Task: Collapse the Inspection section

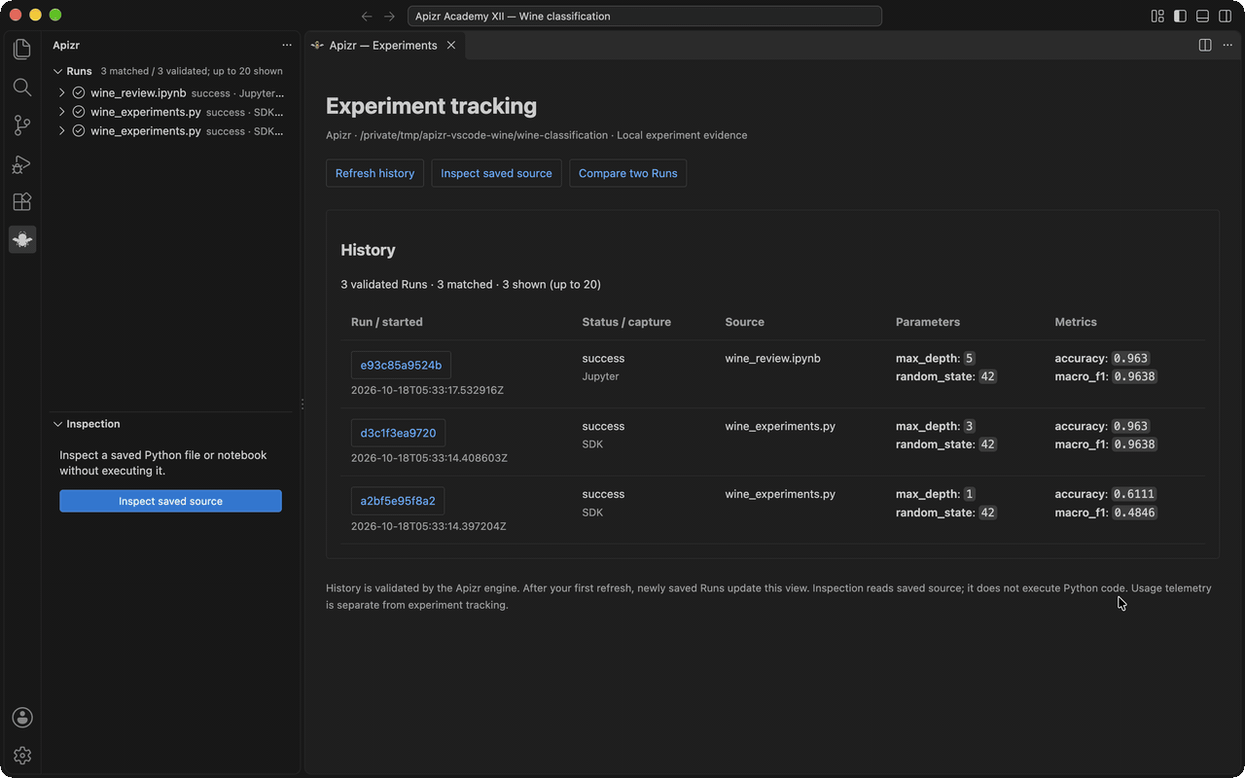Action: click(x=57, y=424)
